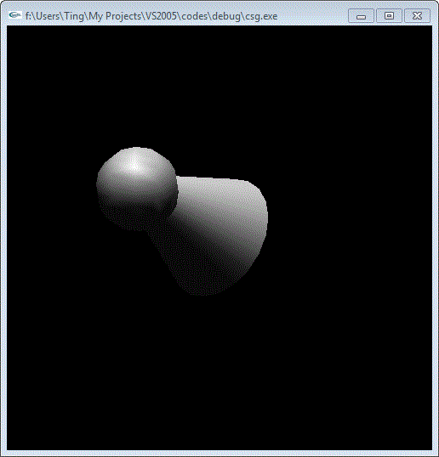Close the csg.exe window
The image size is (439, 457).
tap(417, 15)
